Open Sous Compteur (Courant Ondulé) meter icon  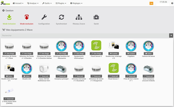click(x=148, y=69)
